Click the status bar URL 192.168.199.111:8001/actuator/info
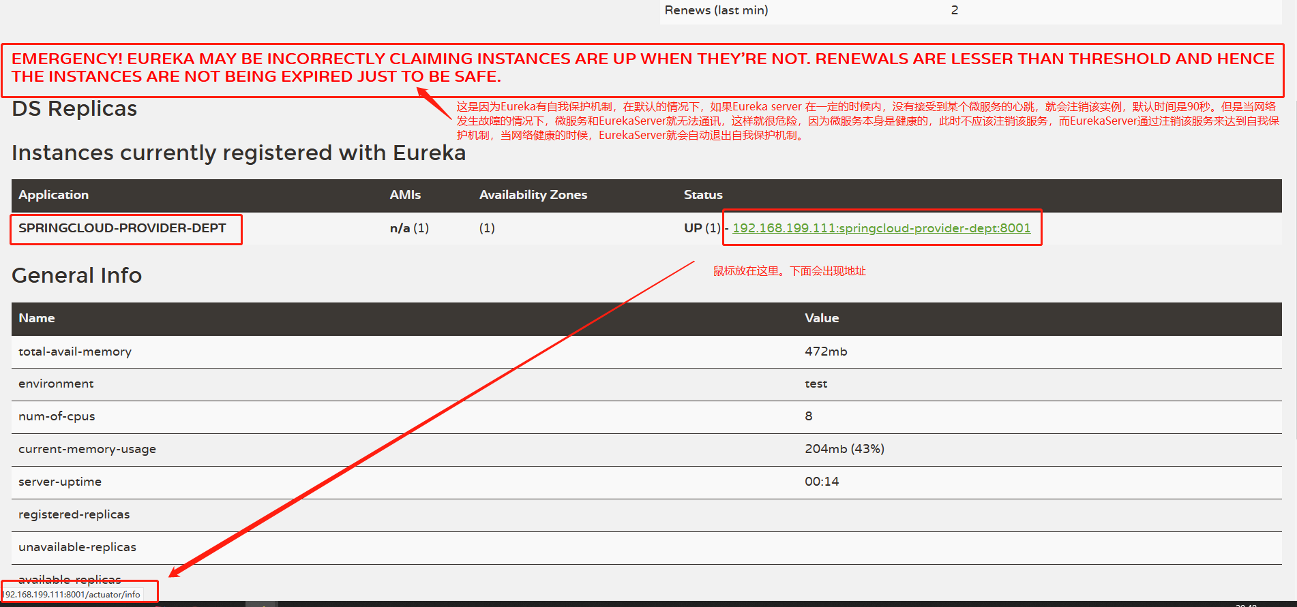This screenshot has width=1297, height=607. point(72,594)
